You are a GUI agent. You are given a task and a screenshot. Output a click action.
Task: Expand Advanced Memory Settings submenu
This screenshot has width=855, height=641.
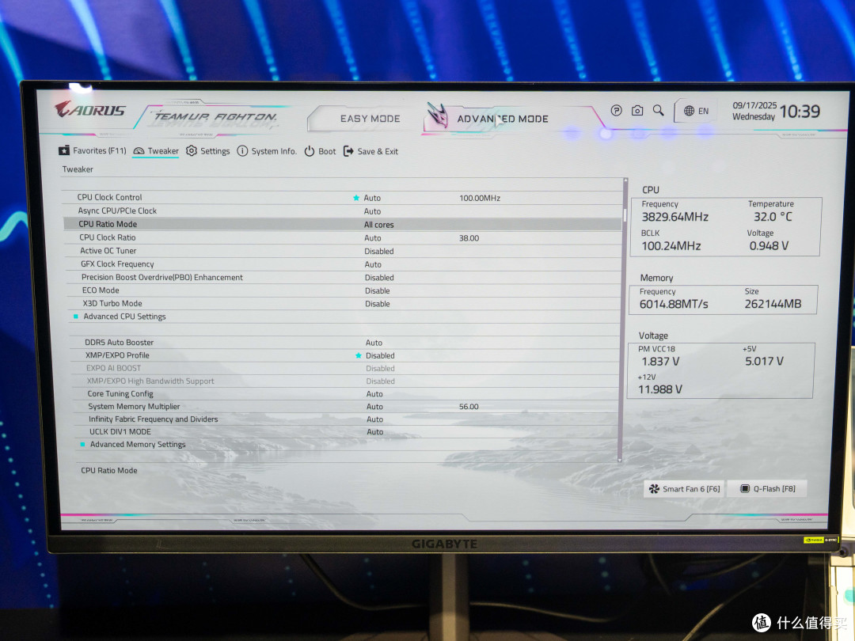(x=138, y=445)
